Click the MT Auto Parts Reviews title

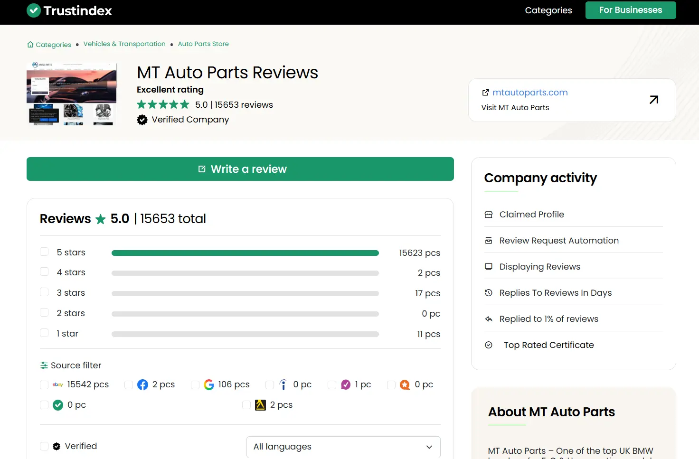(227, 73)
